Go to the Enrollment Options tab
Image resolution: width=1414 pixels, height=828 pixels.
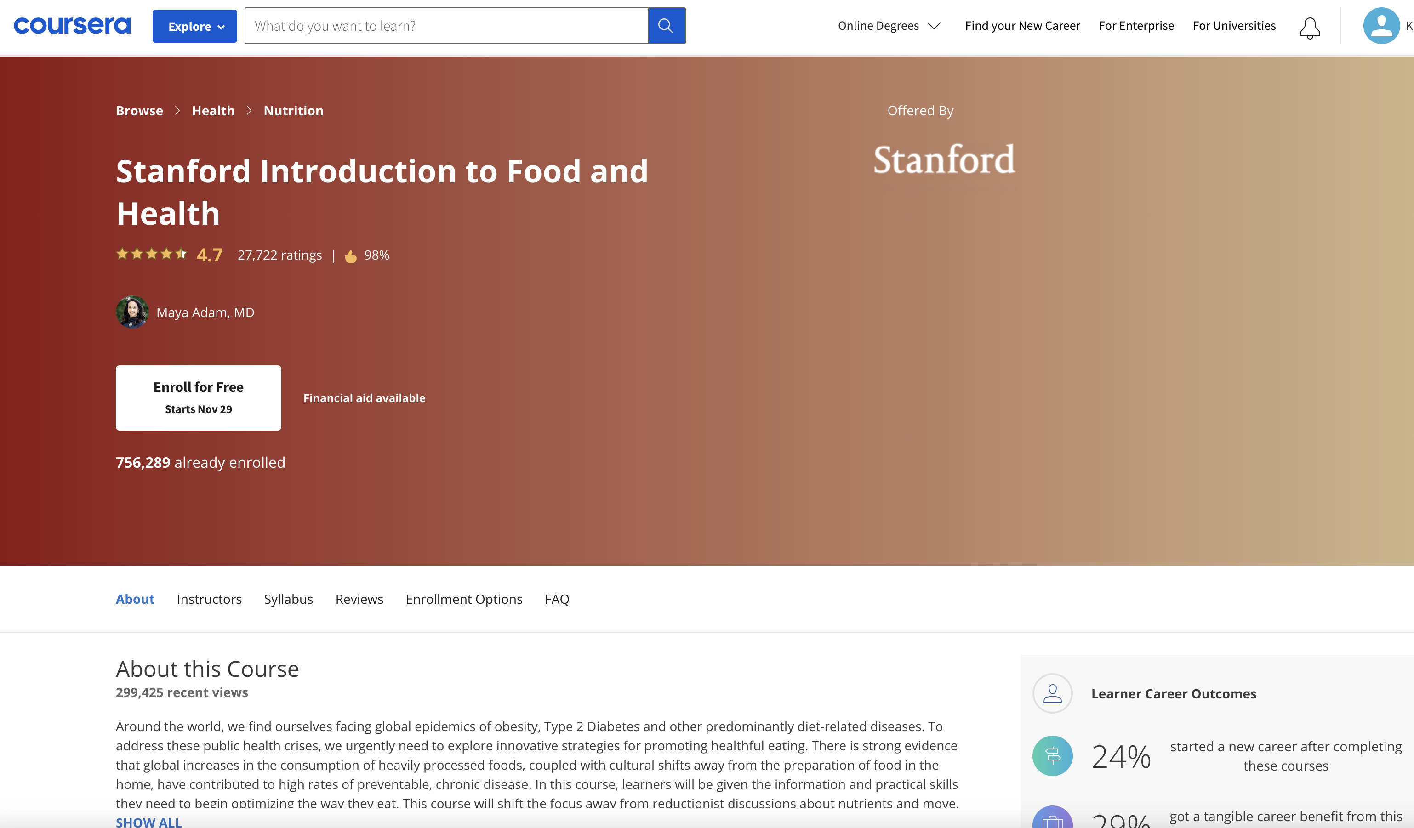pos(463,599)
